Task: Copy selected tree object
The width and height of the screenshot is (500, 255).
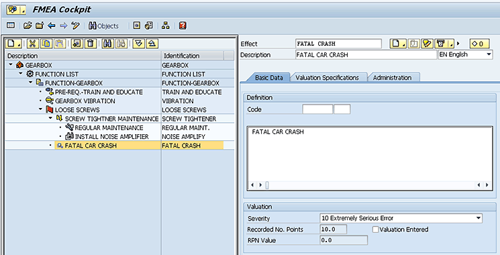Action: [46, 44]
